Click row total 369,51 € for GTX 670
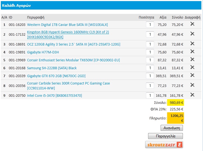The width and height of the screenshot is (203, 151). [176, 76]
